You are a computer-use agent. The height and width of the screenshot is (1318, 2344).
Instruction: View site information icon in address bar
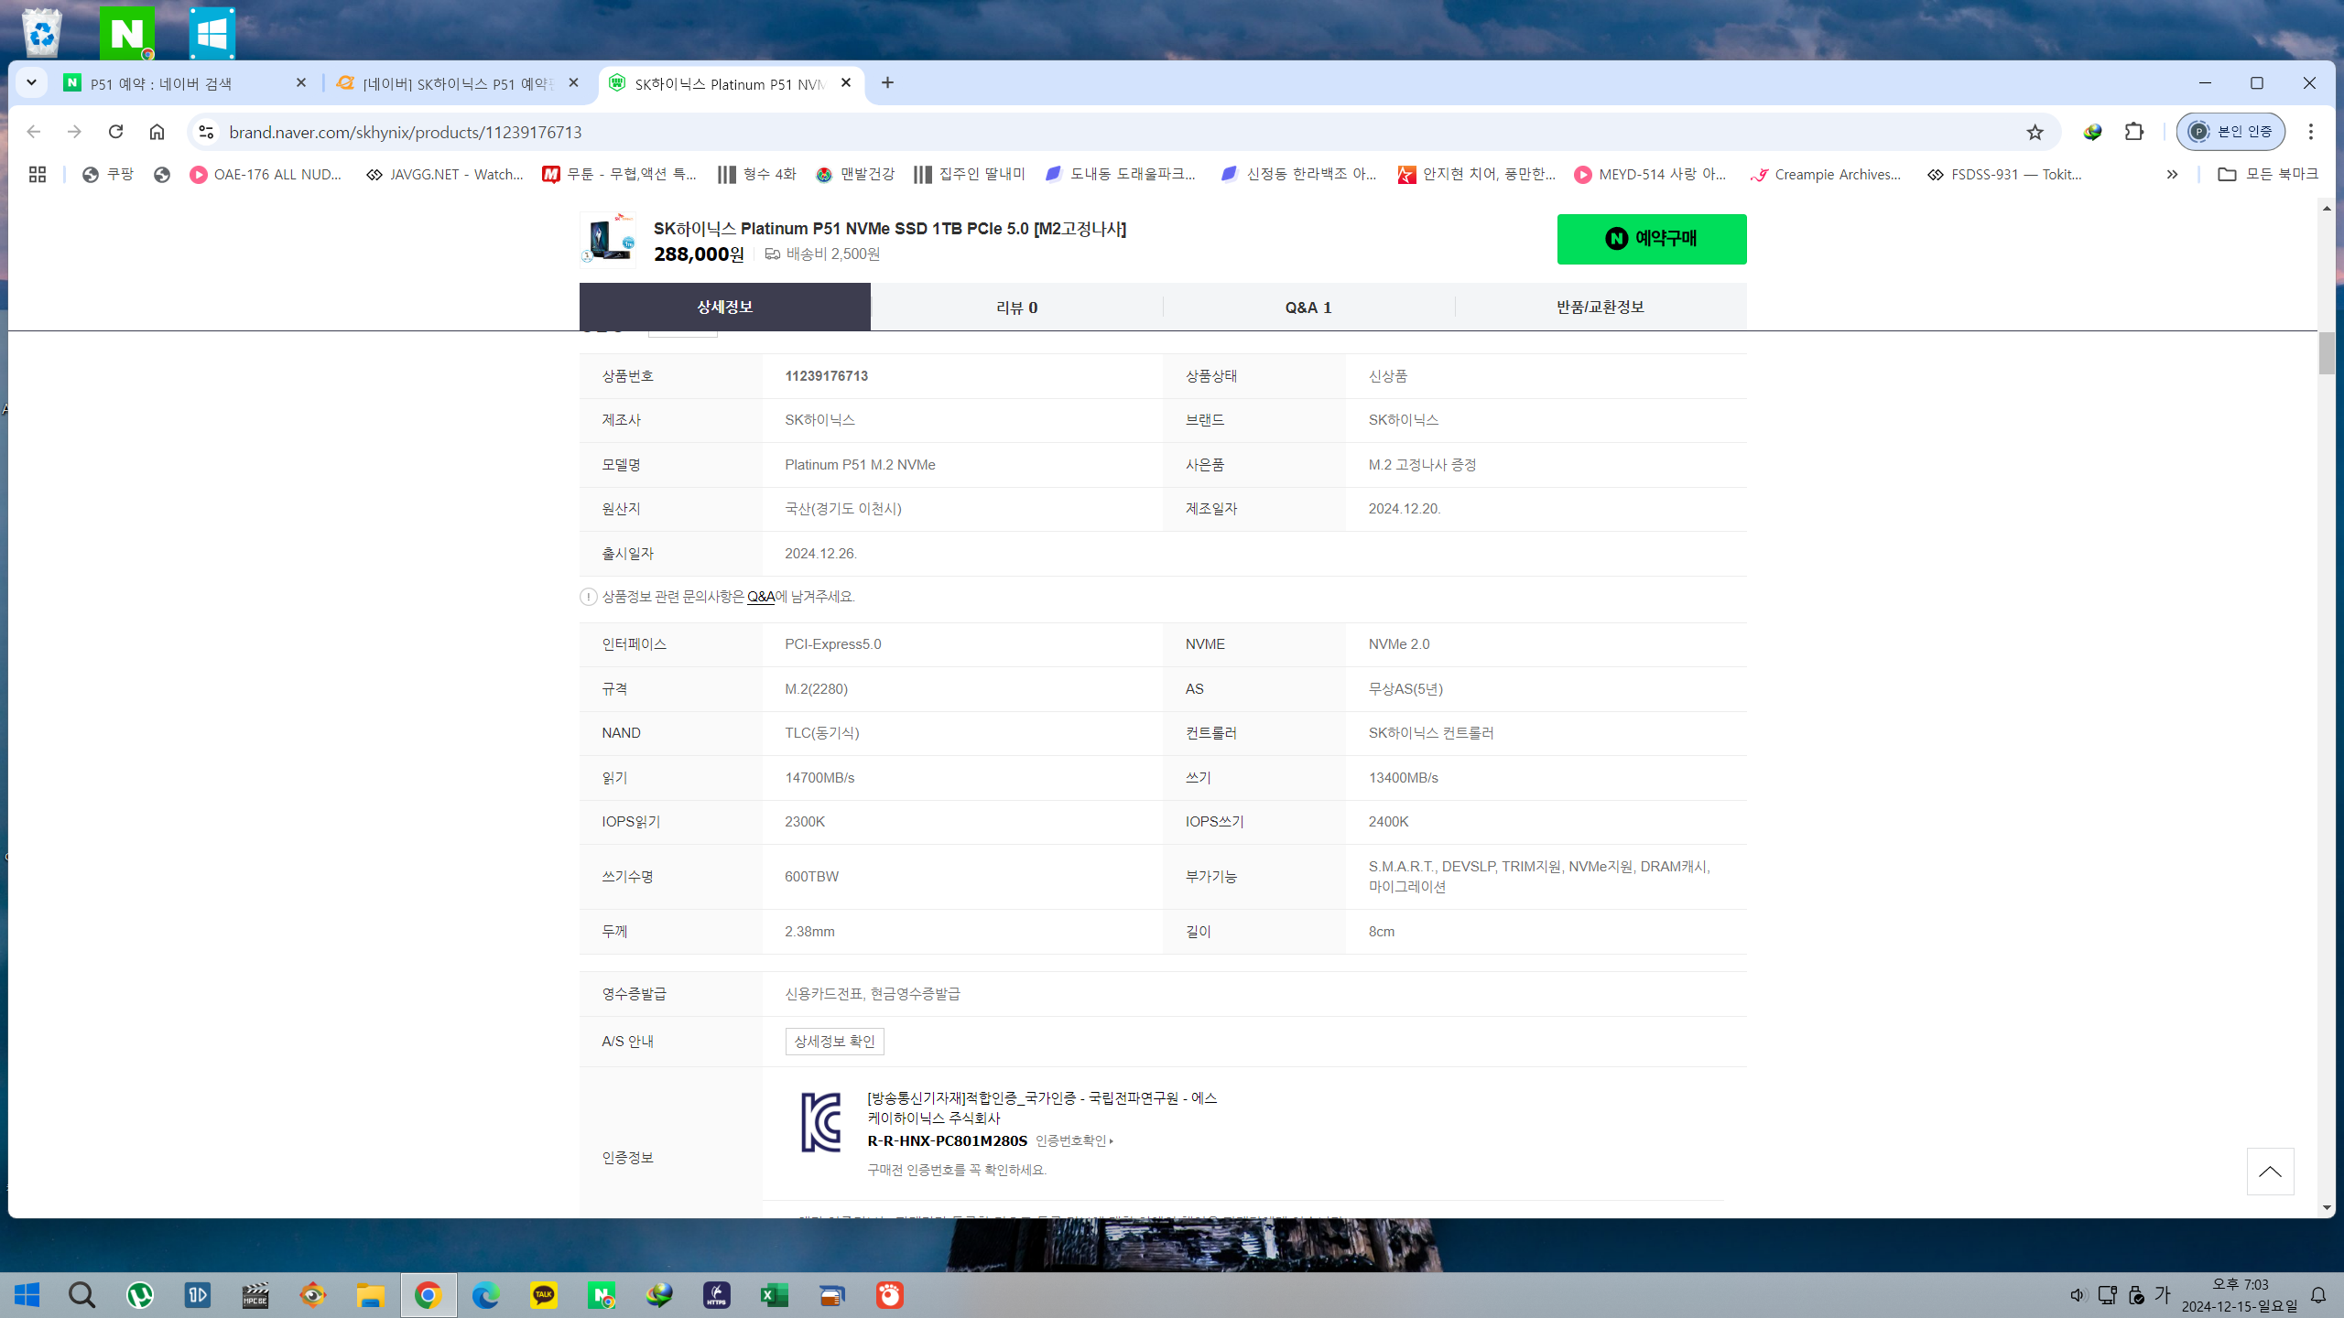pyautogui.click(x=206, y=132)
